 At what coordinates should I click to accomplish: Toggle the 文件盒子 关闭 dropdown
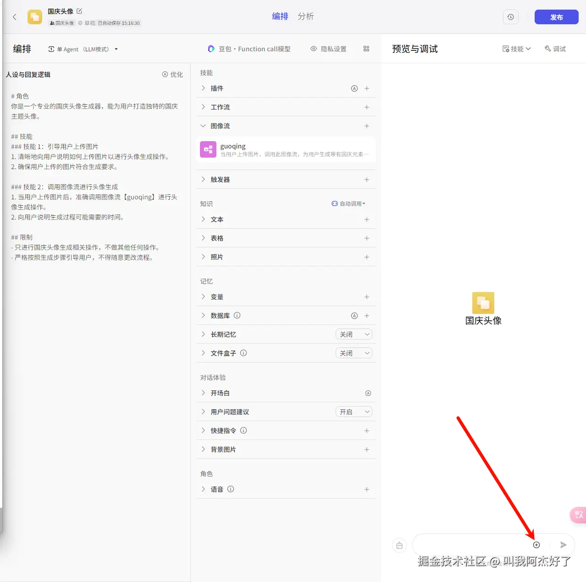(x=354, y=353)
